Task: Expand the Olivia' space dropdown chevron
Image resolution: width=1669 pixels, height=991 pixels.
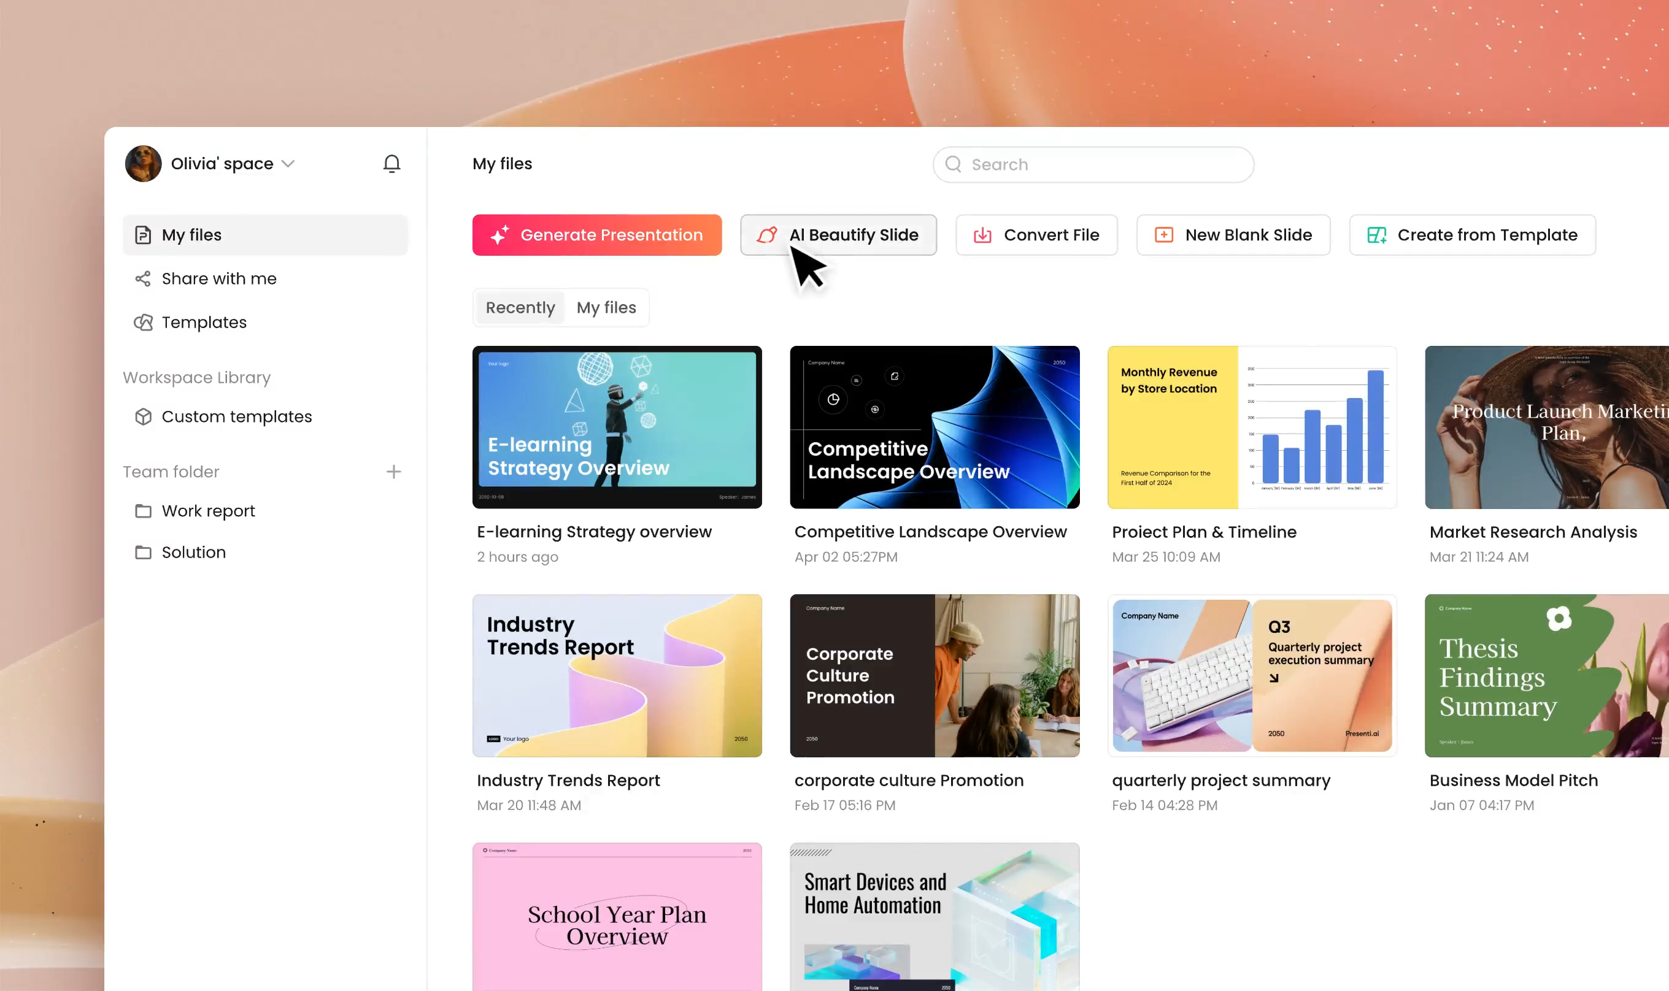Action: (288, 164)
